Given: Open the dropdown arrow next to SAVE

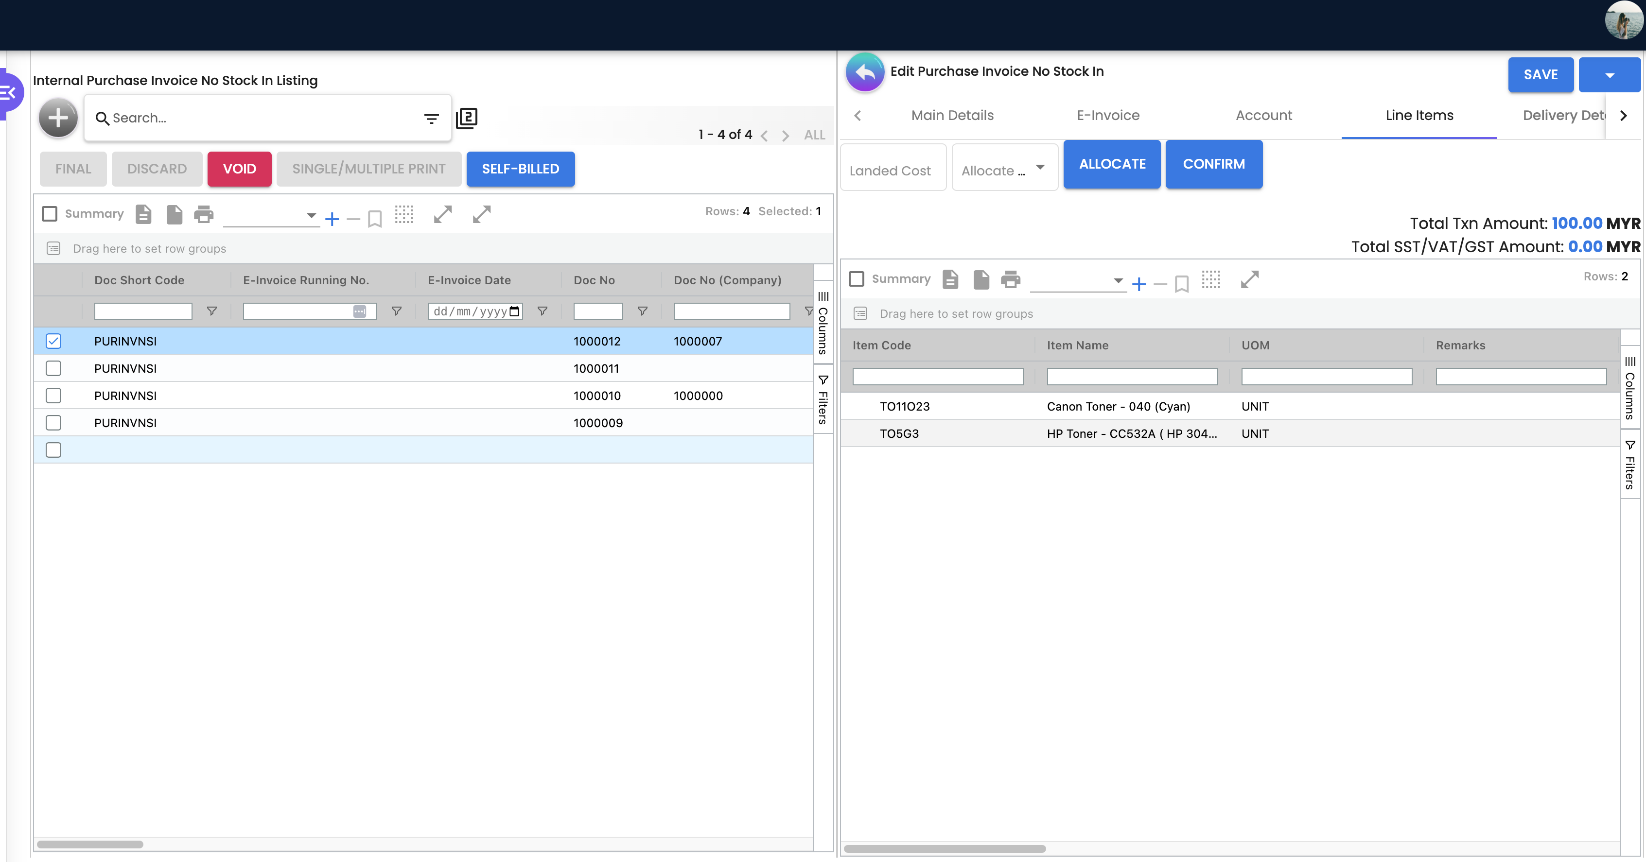Looking at the screenshot, I should tap(1610, 75).
